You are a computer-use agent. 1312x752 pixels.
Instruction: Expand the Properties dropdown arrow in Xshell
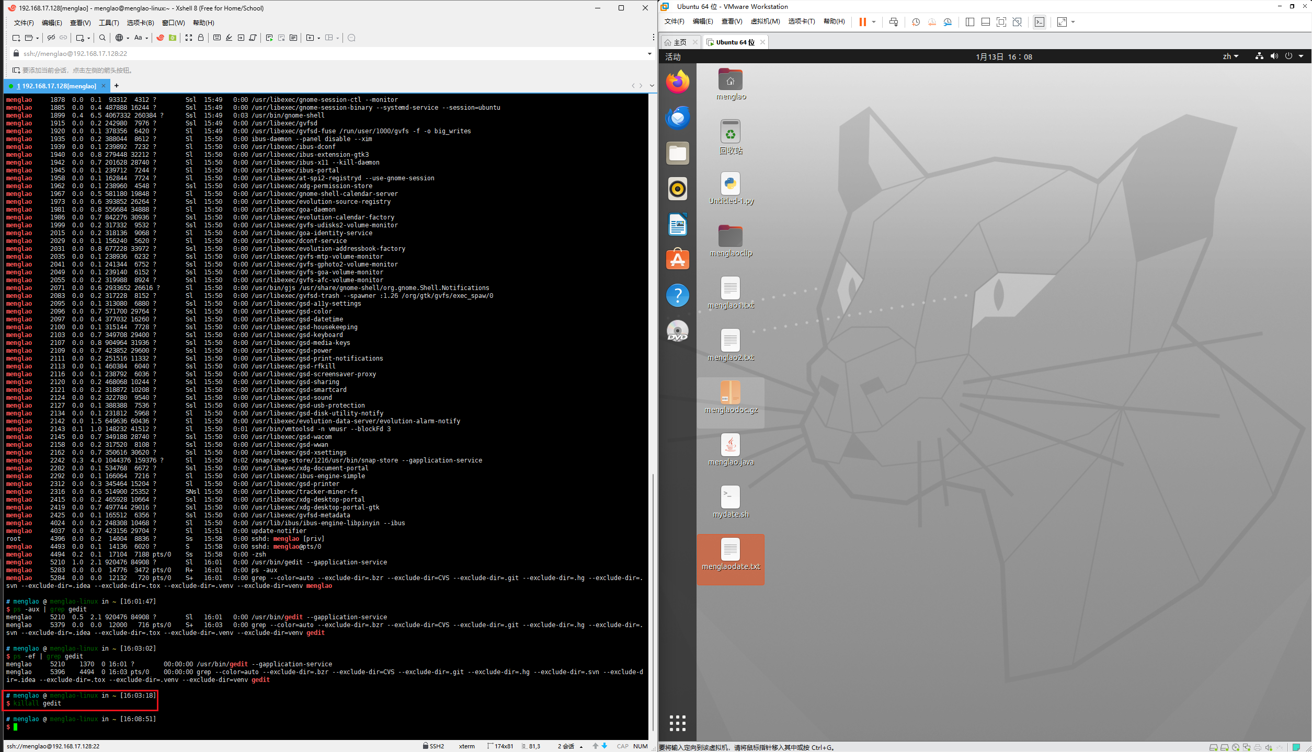[89, 38]
